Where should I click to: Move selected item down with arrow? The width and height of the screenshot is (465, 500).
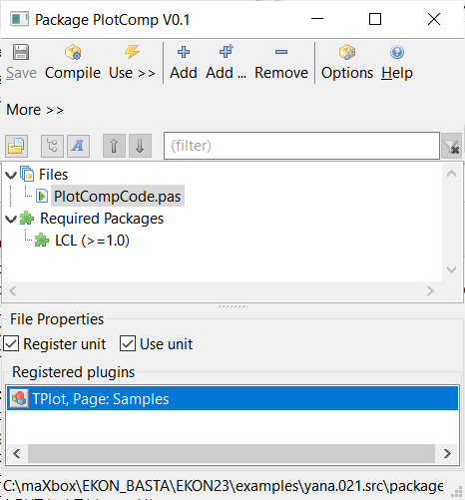(140, 146)
